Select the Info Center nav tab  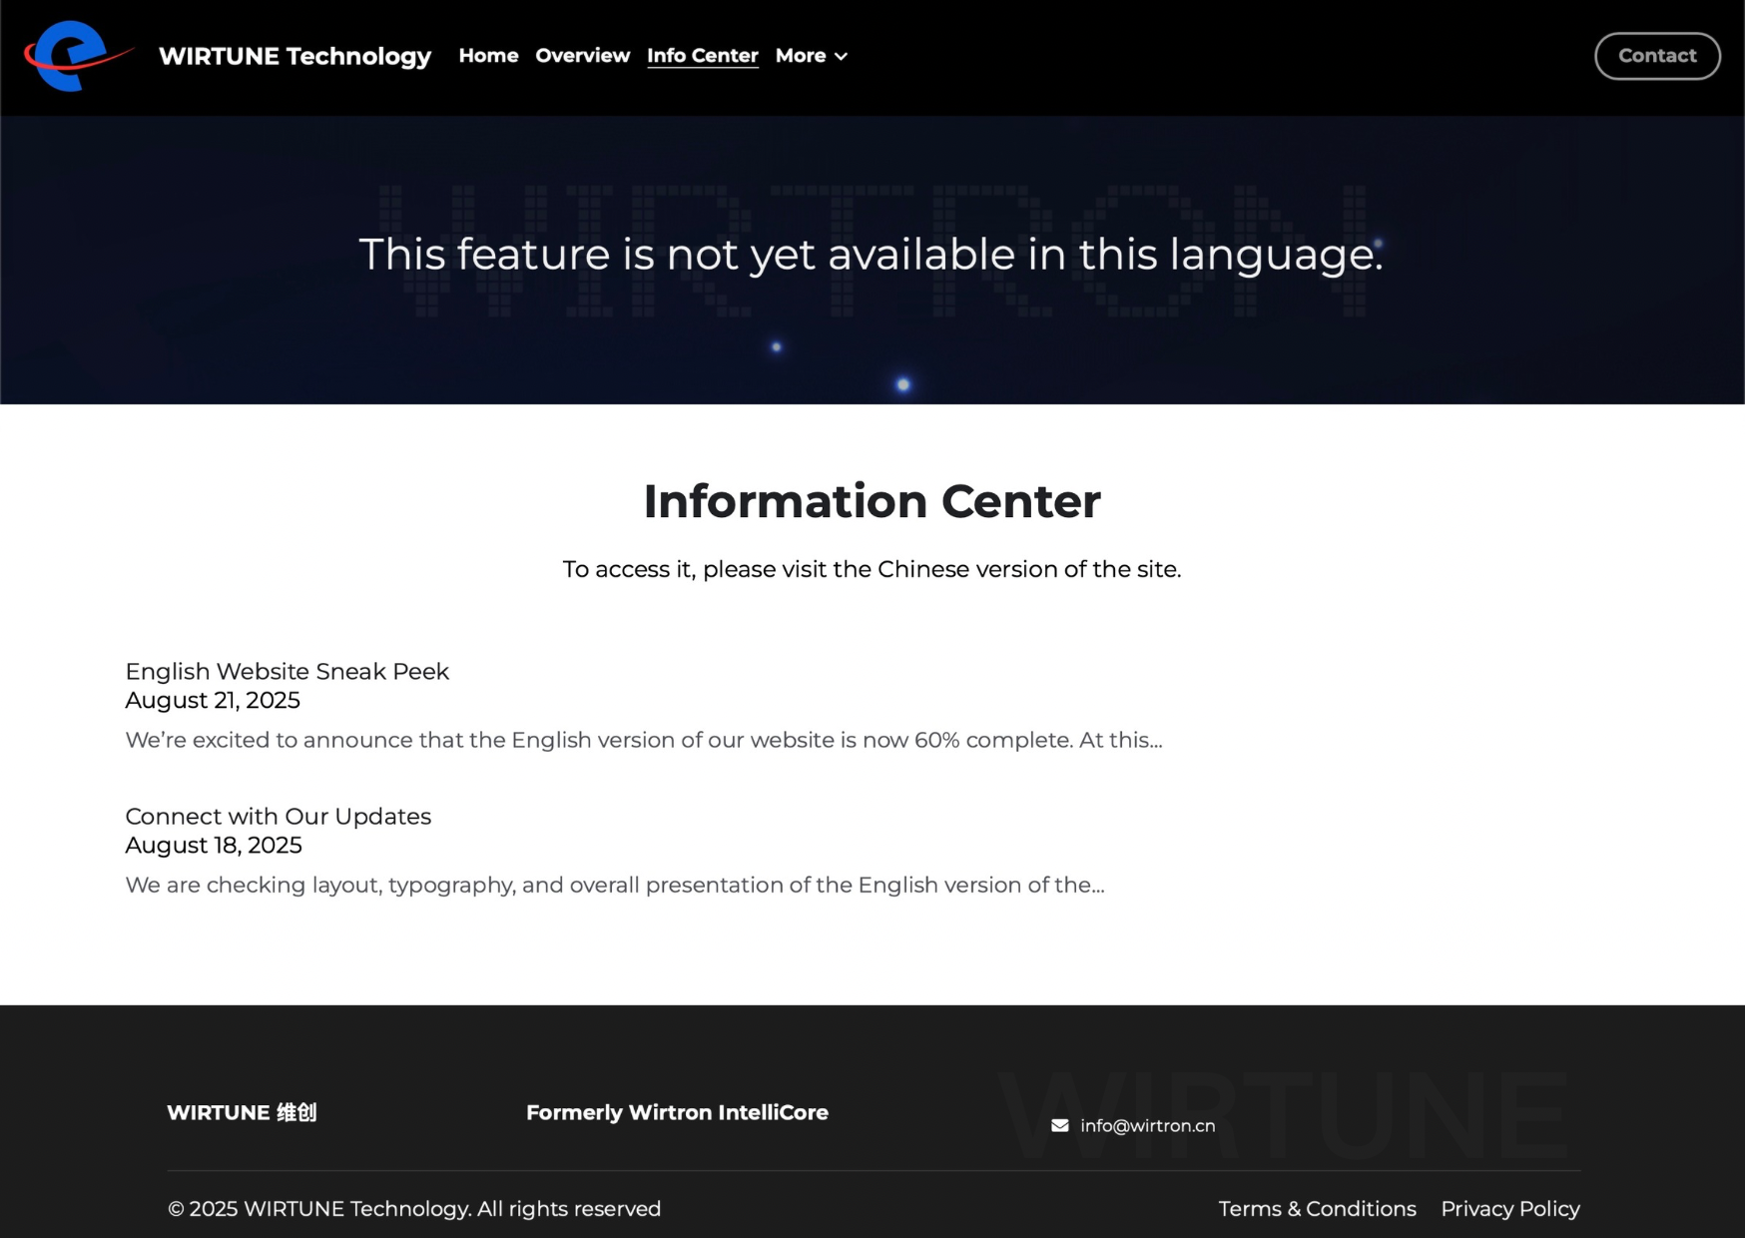(702, 56)
